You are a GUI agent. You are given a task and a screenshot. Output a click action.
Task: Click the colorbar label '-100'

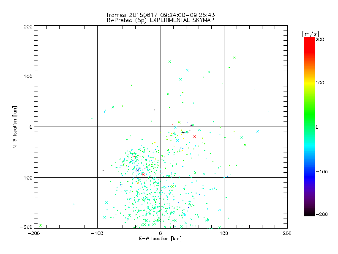[x=322, y=172]
